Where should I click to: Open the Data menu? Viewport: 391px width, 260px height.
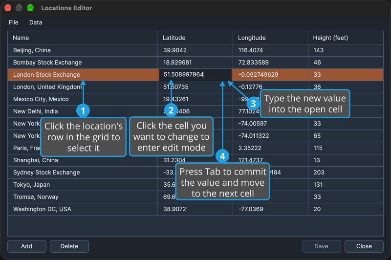click(x=36, y=22)
